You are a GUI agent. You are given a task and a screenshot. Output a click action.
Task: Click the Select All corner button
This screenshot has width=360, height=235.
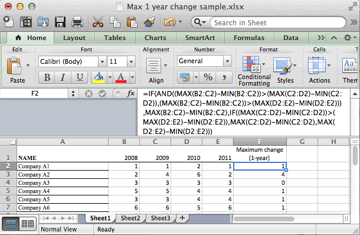coord(8,142)
